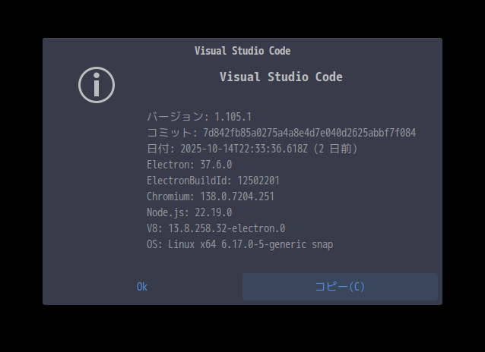Click the dialog title bar text
This screenshot has height=352, width=485.
pyautogui.click(x=242, y=51)
